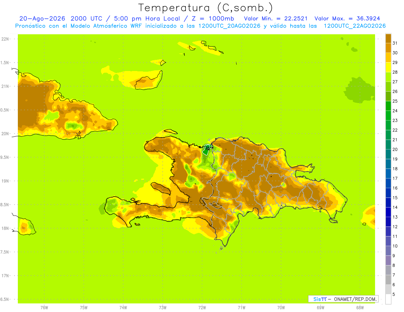Click the "18N" latitude label
Screen dimensions: 404x312
coord(5,228)
